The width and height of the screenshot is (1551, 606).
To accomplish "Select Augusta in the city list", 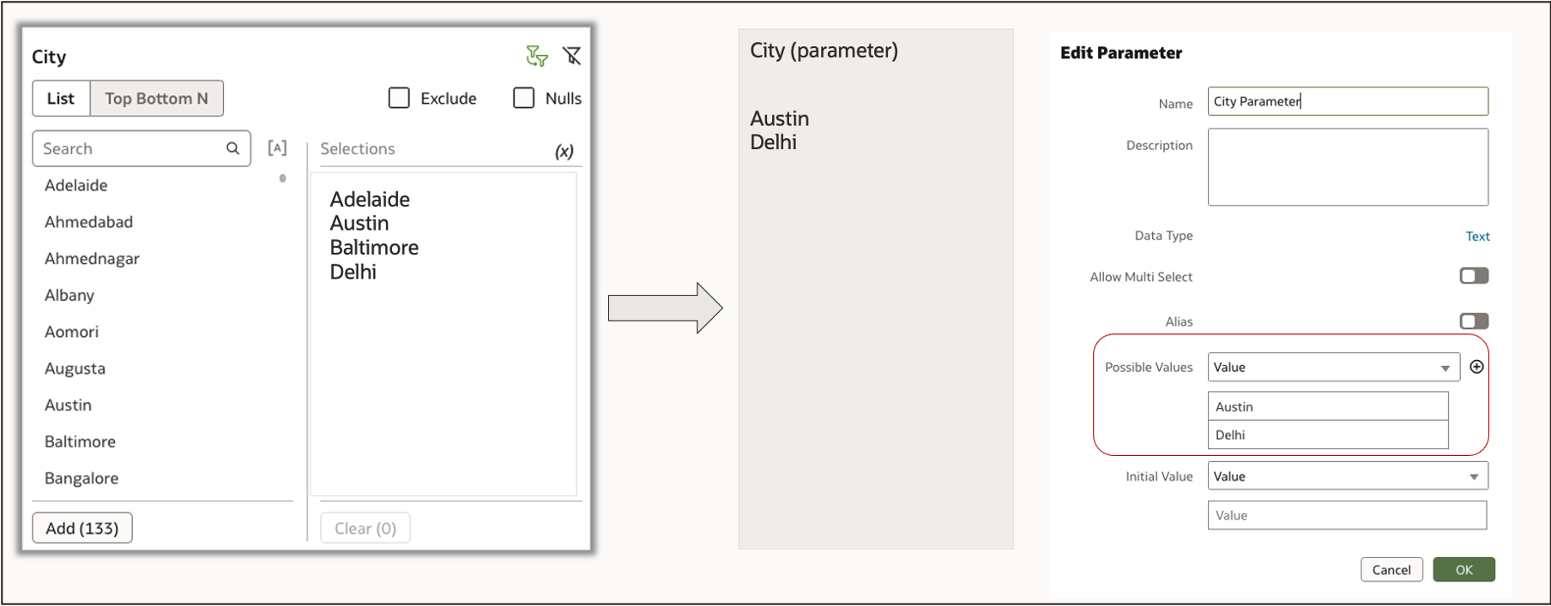I will pyautogui.click(x=75, y=369).
